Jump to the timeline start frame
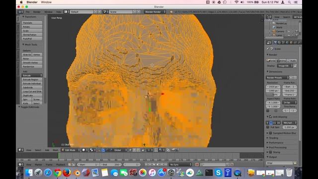Screen dimensions: 318x179 pos(146,165)
